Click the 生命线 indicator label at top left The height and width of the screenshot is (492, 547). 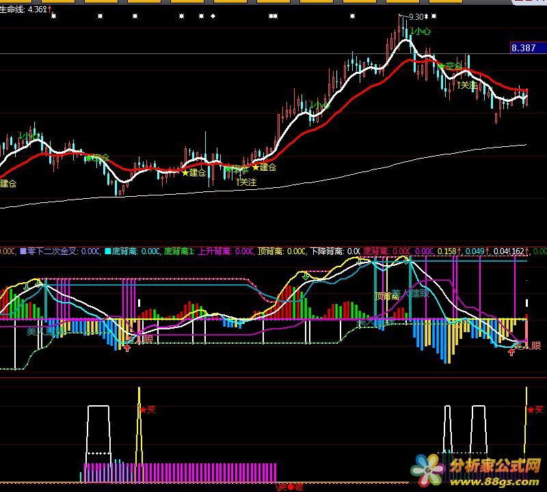[x=15, y=10]
